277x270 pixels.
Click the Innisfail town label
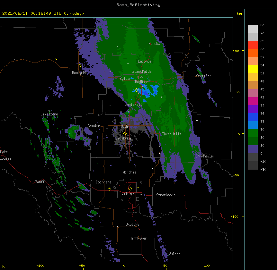click(x=133, y=105)
